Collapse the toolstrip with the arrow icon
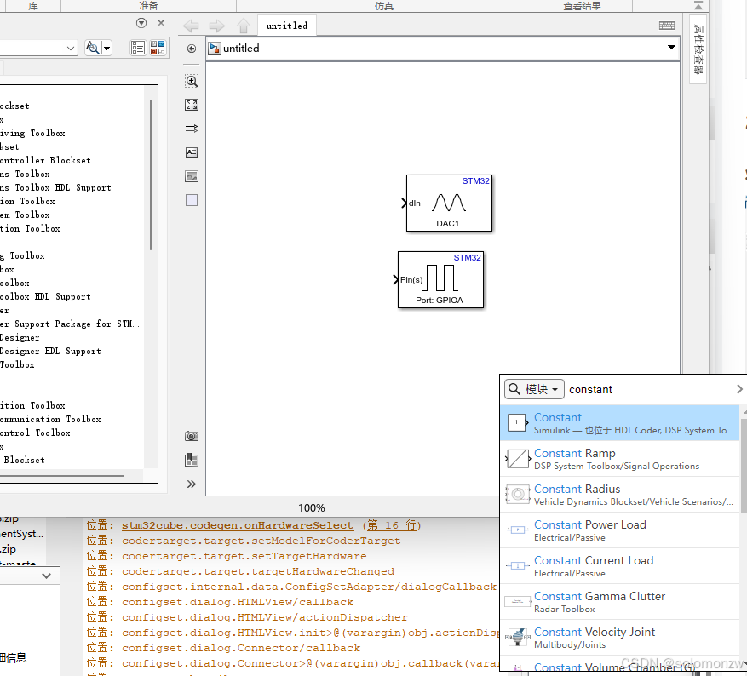Viewport: 747px width, 676px height. click(698, 5)
